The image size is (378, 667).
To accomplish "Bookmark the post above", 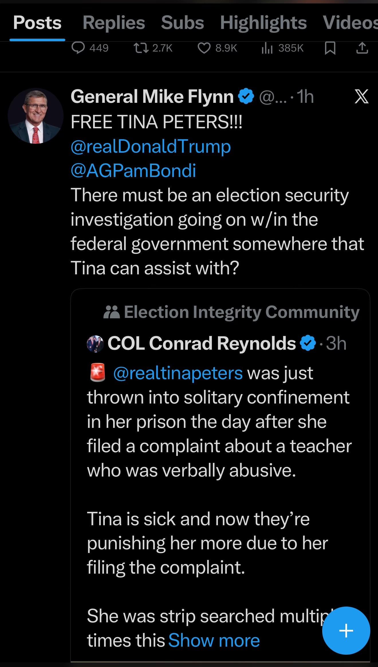I will (330, 48).
